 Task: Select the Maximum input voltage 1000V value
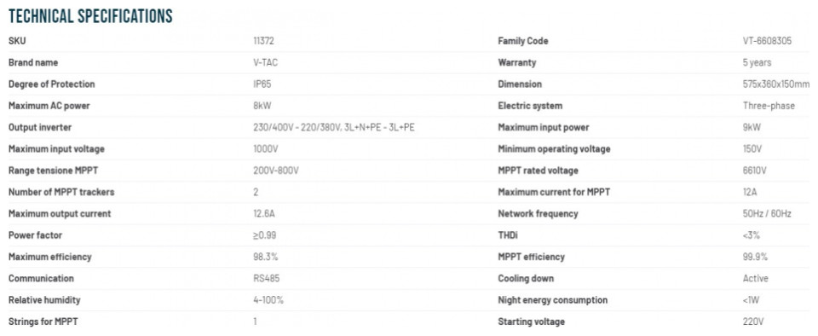click(266, 149)
